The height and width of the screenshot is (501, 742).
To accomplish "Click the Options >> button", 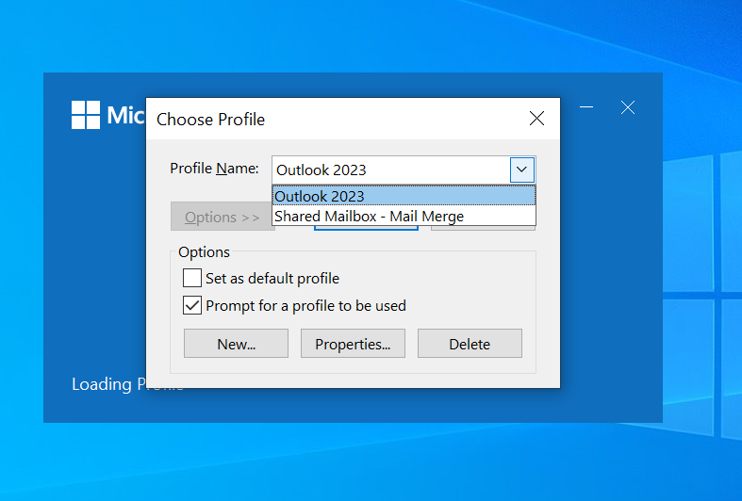I will coord(222,217).
